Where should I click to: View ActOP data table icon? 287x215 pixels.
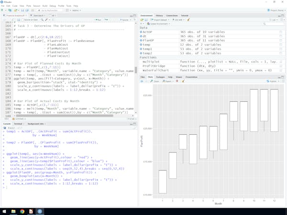tap(281, 32)
